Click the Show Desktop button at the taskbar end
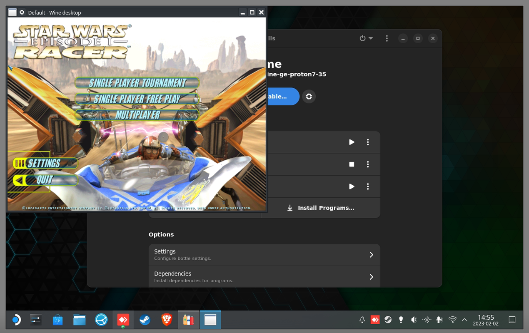 (512, 320)
